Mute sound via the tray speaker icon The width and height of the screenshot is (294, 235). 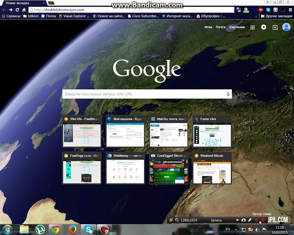[257, 229]
